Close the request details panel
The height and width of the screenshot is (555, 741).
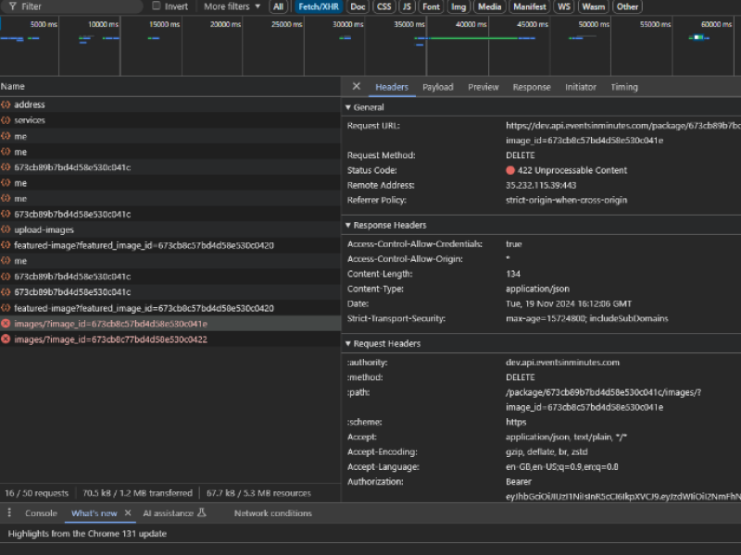point(356,87)
